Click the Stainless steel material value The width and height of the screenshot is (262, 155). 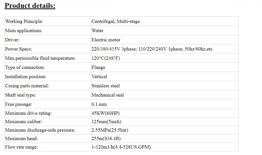106,86
